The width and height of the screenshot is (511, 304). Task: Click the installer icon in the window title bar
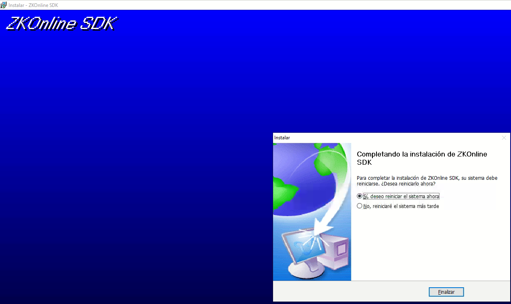[4, 5]
